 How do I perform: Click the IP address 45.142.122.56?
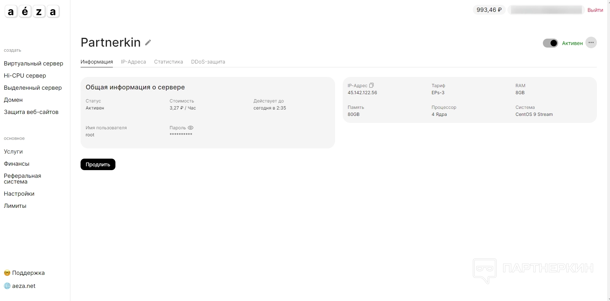[362, 93]
